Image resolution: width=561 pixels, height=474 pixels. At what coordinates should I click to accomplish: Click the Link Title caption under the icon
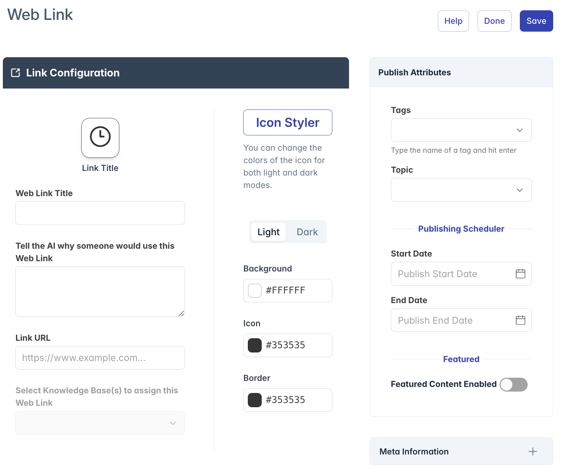[x=100, y=168]
